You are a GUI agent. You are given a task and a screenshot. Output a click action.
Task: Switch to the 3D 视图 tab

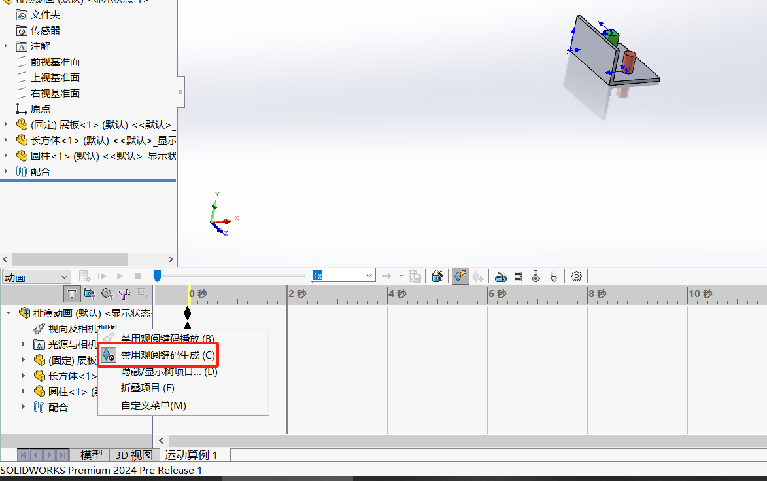point(134,455)
